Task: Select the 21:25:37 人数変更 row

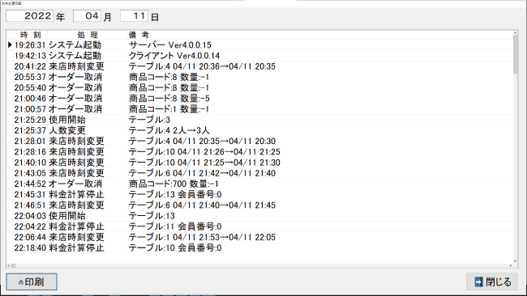Action: (259, 130)
